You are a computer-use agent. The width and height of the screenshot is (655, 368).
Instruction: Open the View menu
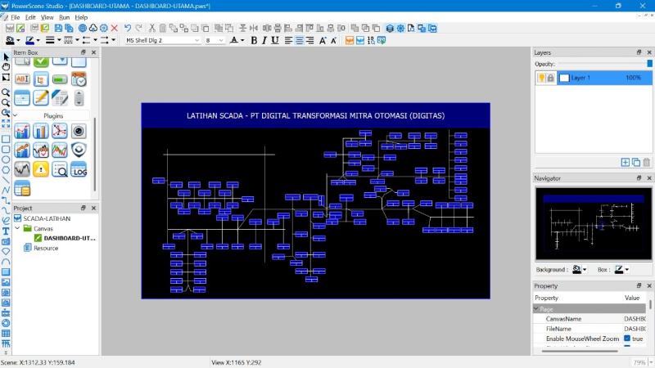(x=47, y=17)
